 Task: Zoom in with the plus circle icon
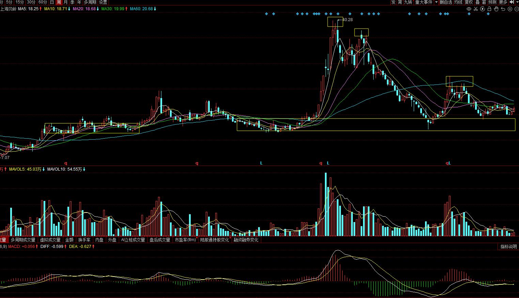click(510, 9)
